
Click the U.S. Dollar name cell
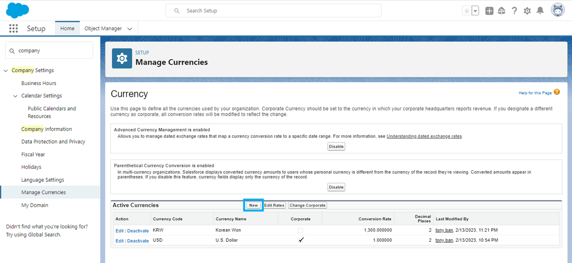click(x=227, y=240)
